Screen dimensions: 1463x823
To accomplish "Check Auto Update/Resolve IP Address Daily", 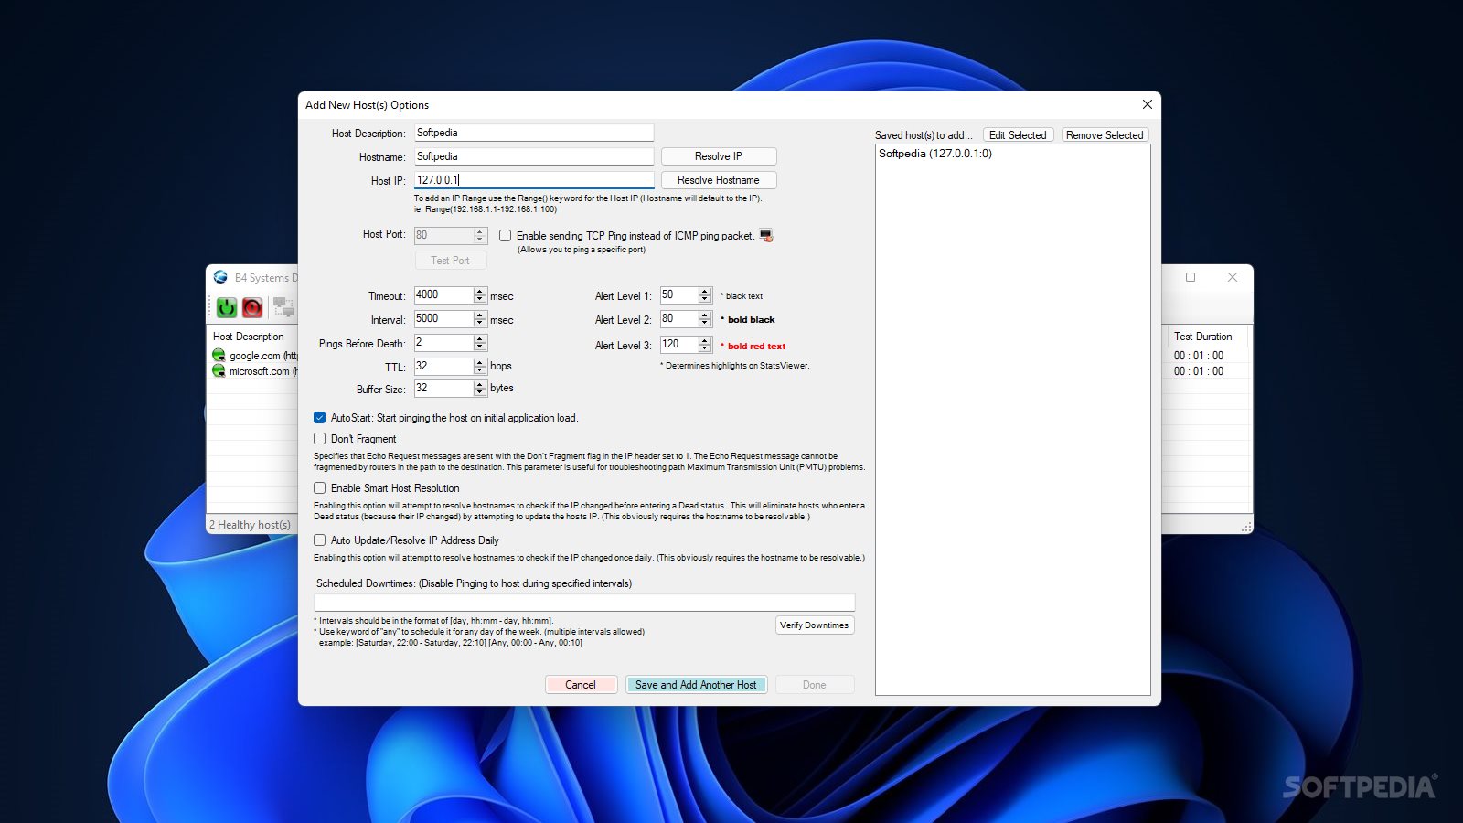I will click(319, 540).
